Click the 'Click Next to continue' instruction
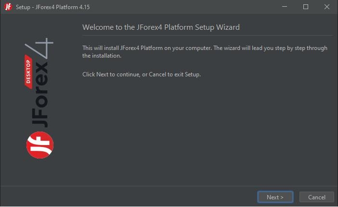This screenshot has width=338, height=207. tap(142, 74)
